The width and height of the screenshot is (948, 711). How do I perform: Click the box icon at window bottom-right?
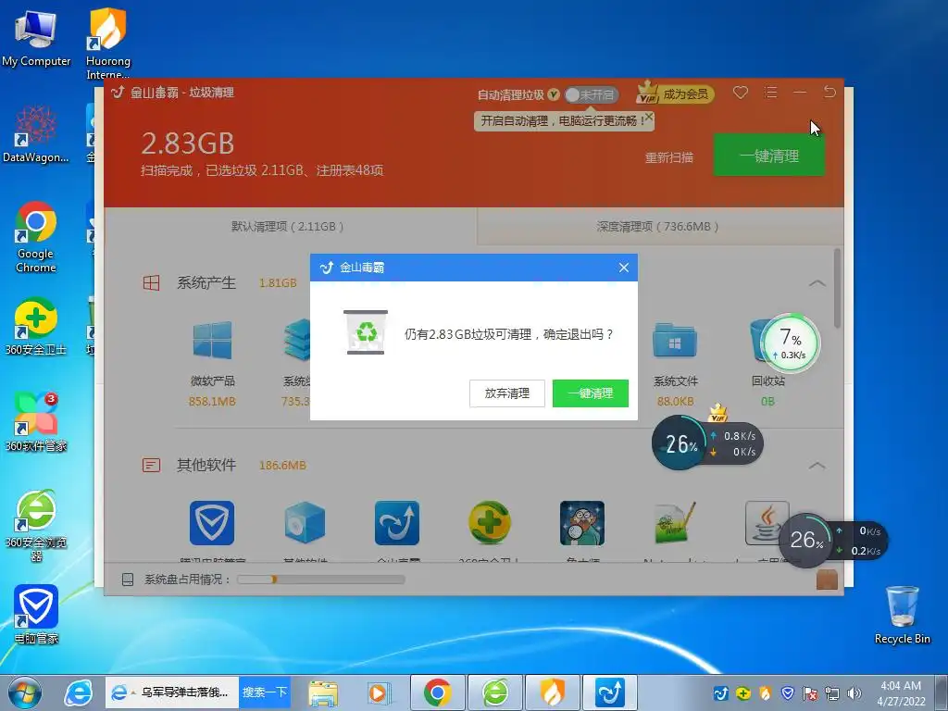[827, 580]
